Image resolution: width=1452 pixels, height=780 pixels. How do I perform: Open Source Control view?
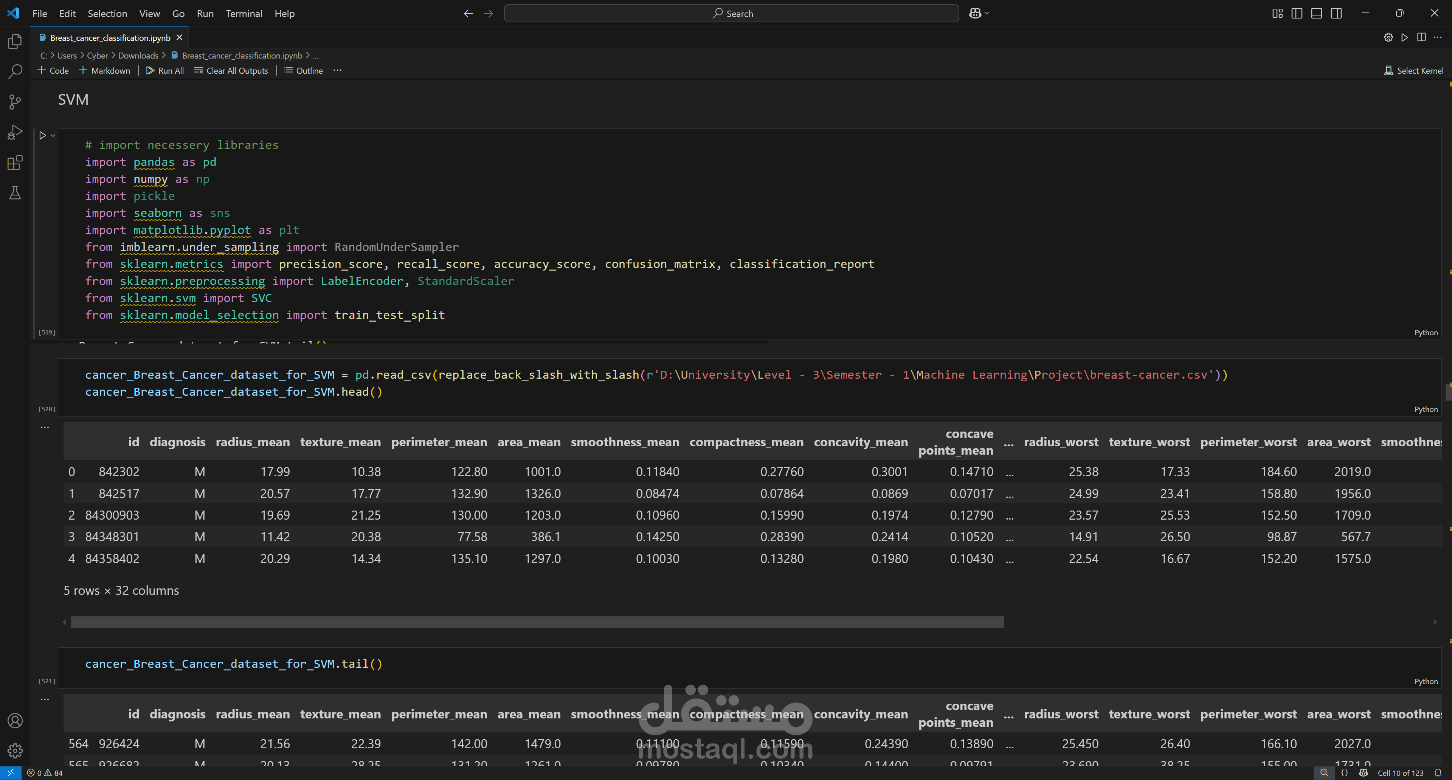(15, 102)
